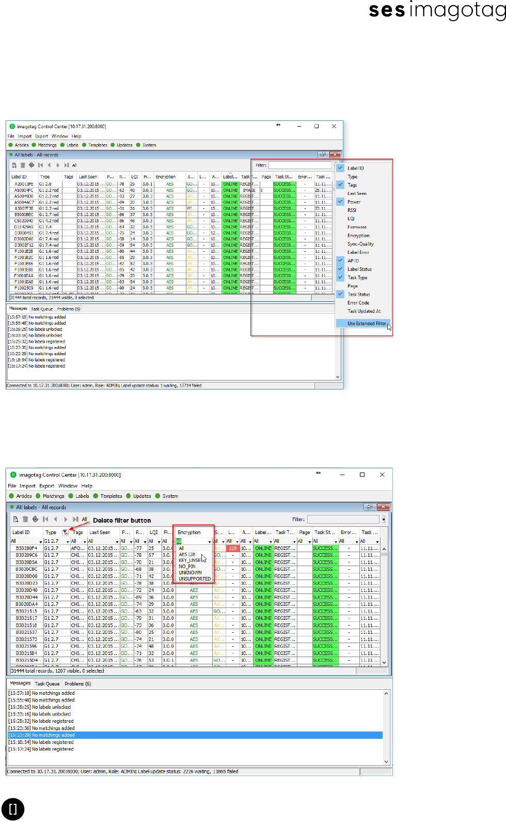The image size is (506, 822).
Task: Close inner frame in window showing 1207 visible
Action: coord(383,507)
